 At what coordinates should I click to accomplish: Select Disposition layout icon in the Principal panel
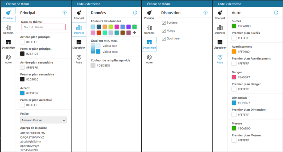tap(8, 42)
